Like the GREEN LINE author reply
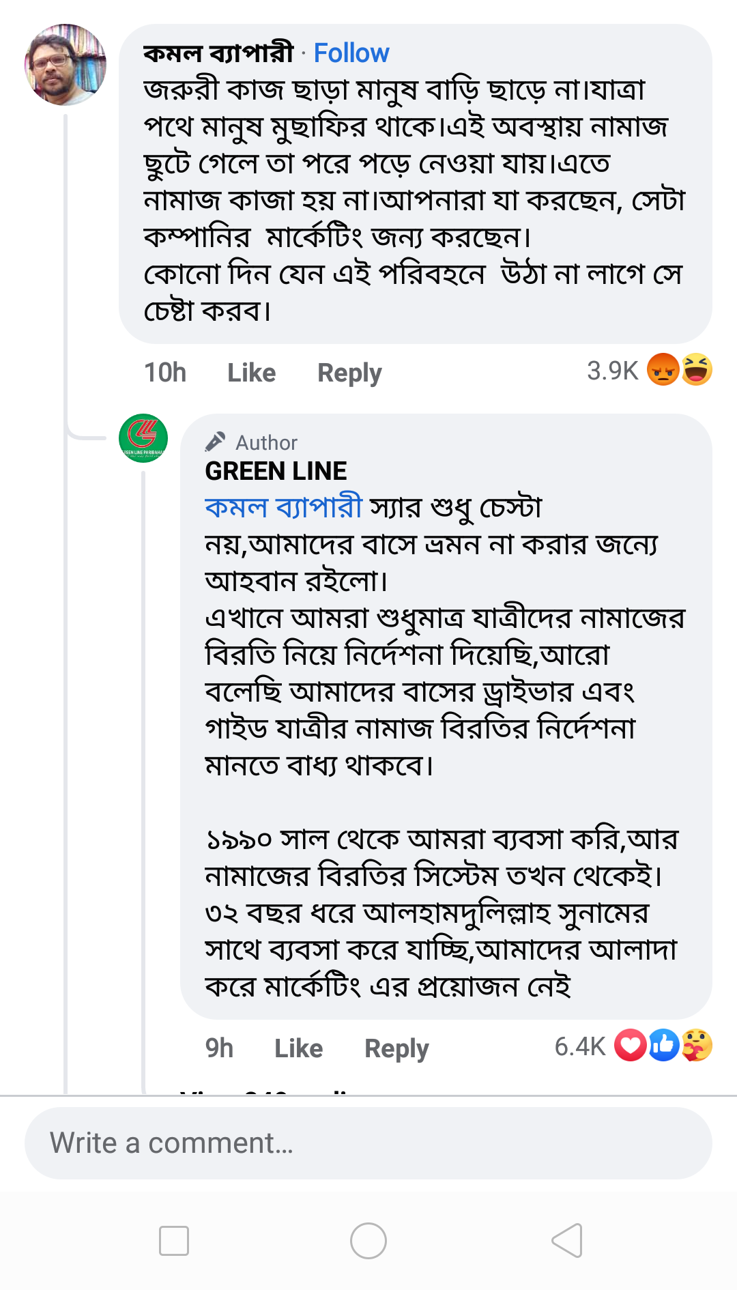 tap(298, 1048)
